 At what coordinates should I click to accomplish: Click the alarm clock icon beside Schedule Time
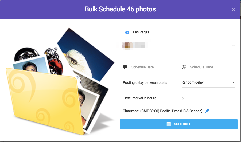184,67
